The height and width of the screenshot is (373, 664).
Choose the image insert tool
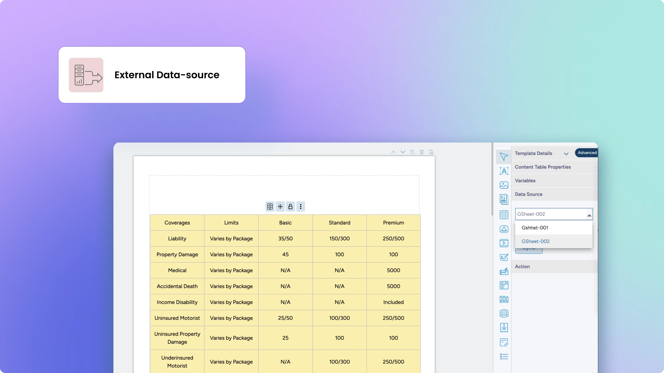point(504,185)
